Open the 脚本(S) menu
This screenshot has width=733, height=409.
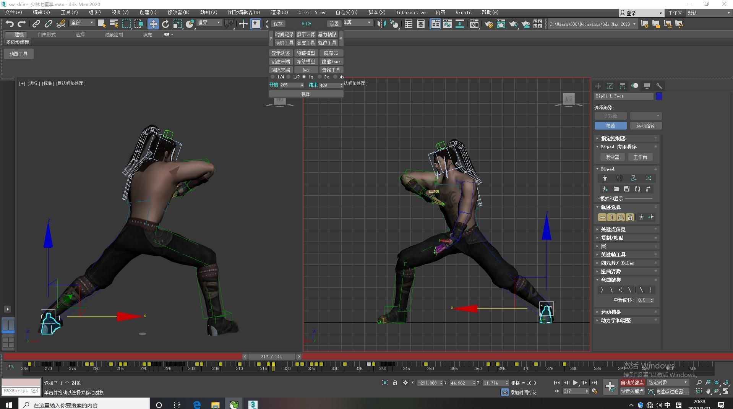point(377,12)
